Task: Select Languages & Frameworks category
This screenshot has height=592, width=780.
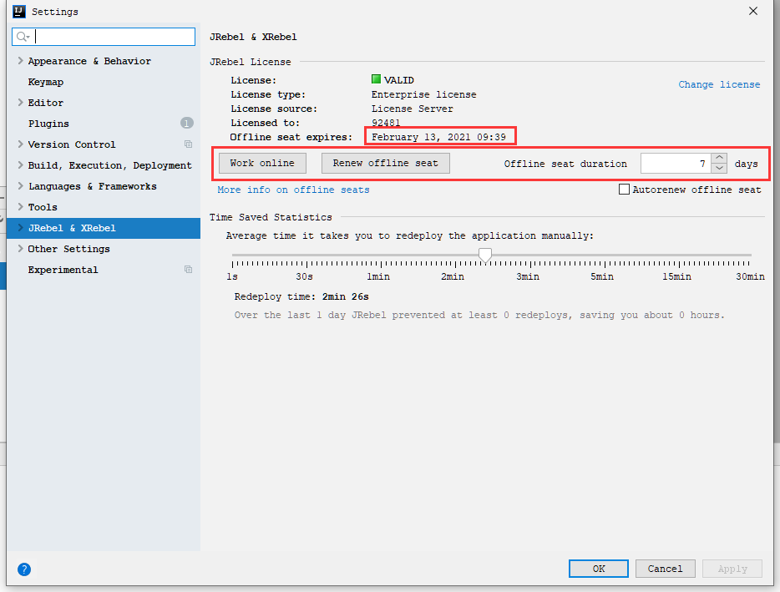Action: [x=93, y=186]
